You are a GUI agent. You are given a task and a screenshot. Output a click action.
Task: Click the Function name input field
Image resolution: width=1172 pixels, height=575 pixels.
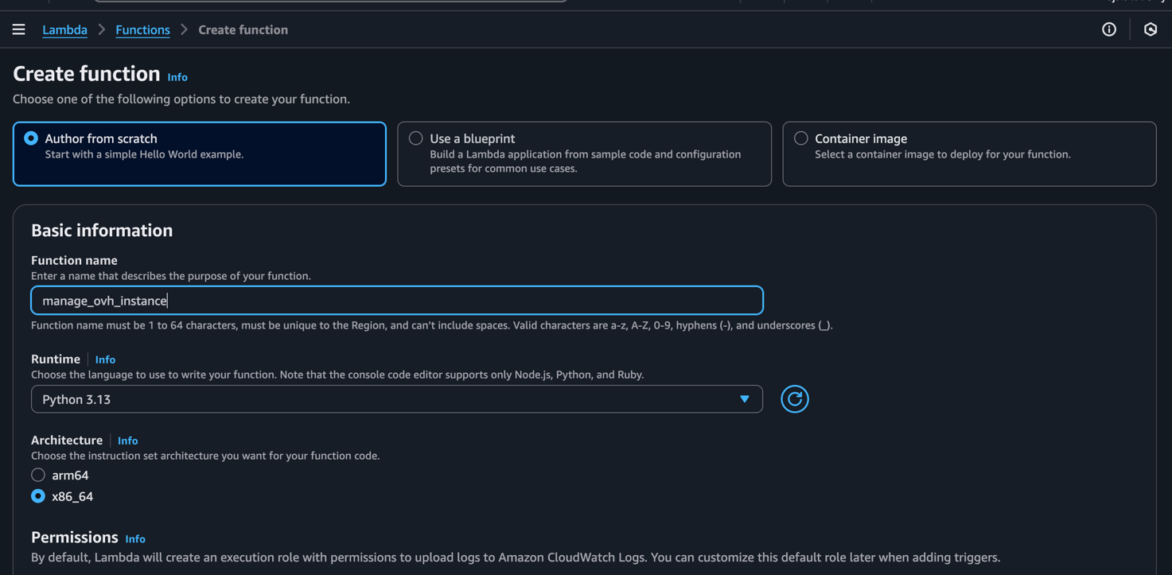pyautogui.click(x=396, y=301)
